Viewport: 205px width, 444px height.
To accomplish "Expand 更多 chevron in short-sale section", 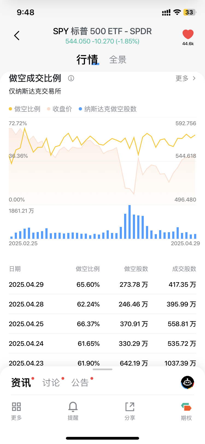I will point(186,78).
